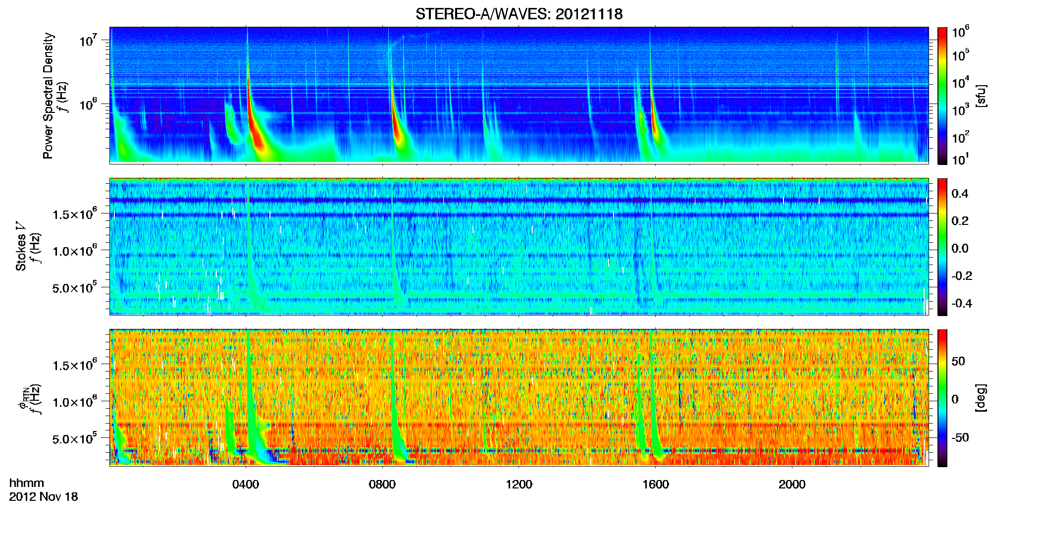Image resolution: width=1038 pixels, height=535 pixels.
Task: Click the 1200 time tick label
Action: tap(519, 484)
